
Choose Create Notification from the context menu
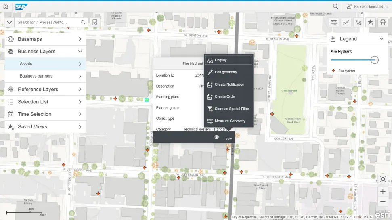(229, 84)
